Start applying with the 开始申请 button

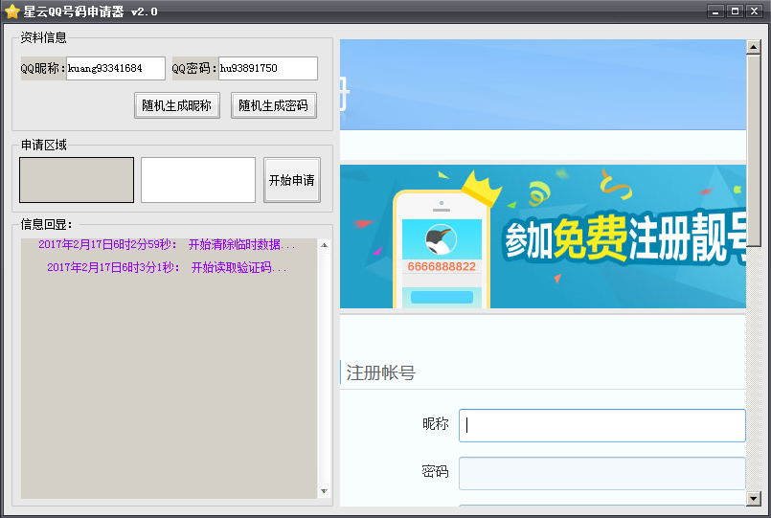tap(292, 180)
